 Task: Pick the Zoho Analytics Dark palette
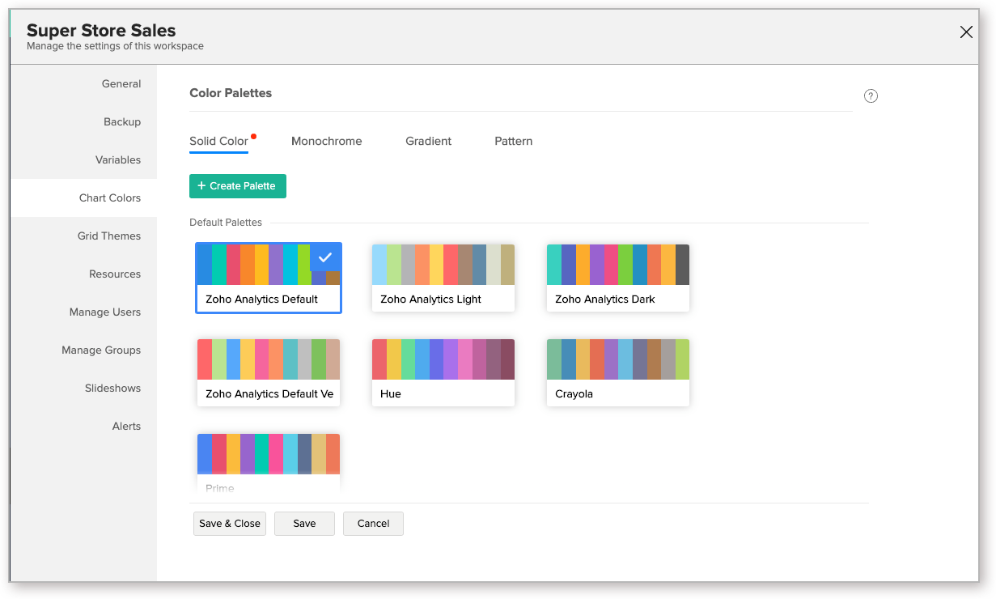pos(617,278)
